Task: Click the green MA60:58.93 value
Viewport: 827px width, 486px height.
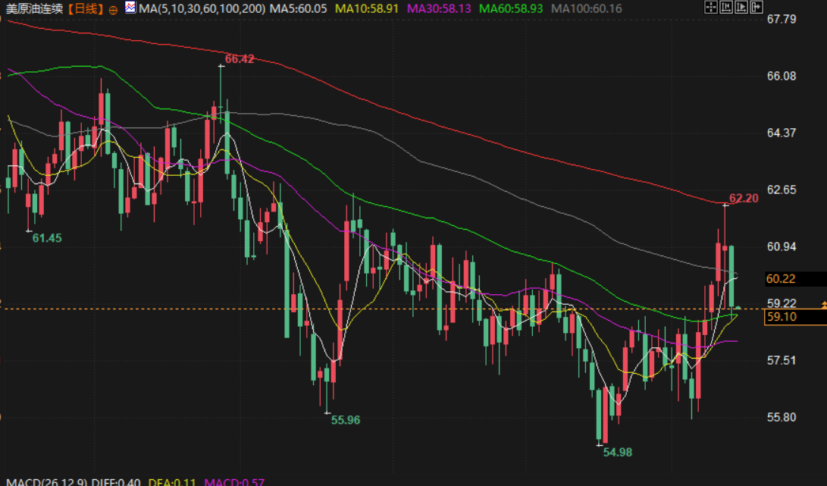Action: point(511,8)
